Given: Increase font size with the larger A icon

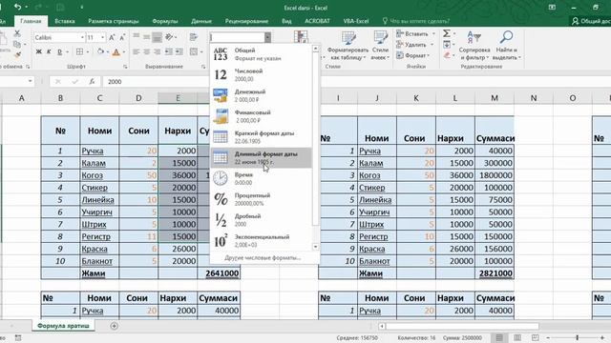Looking at the screenshot, I should point(112,38).
